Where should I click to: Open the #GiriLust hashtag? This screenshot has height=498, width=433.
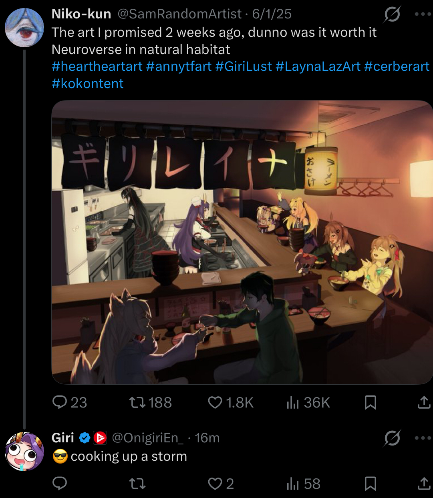tap(244, 66)
